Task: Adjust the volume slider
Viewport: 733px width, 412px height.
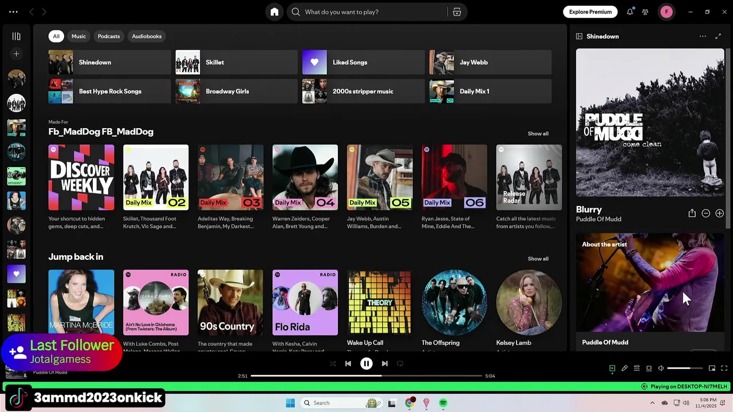Action: 684,369
